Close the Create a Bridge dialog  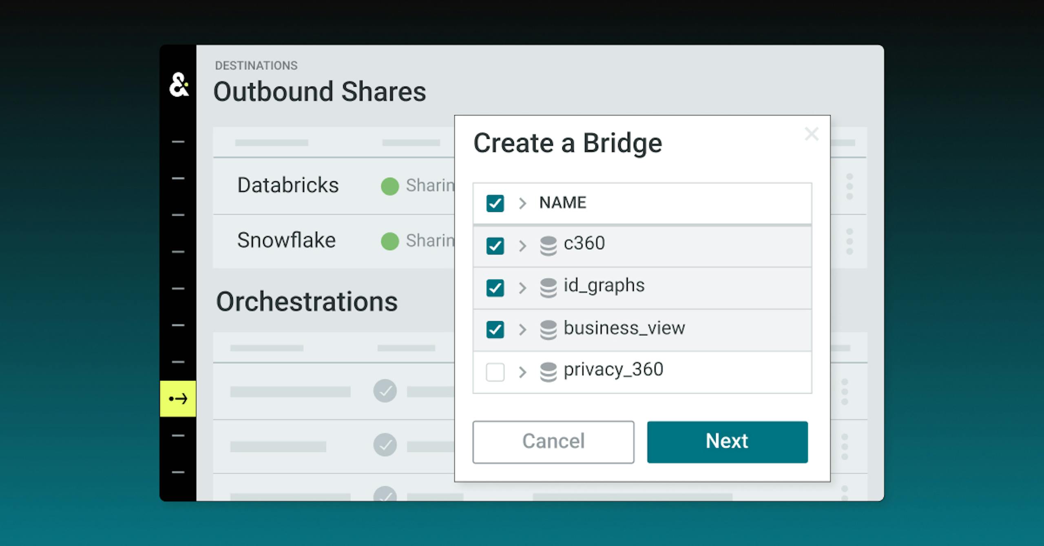(x=811, y=134)
